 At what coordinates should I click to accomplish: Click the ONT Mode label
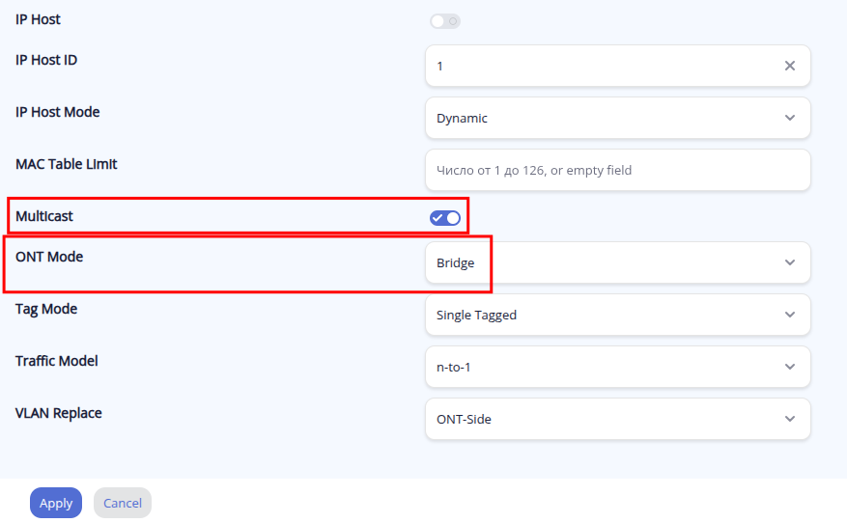click(49, 257)
